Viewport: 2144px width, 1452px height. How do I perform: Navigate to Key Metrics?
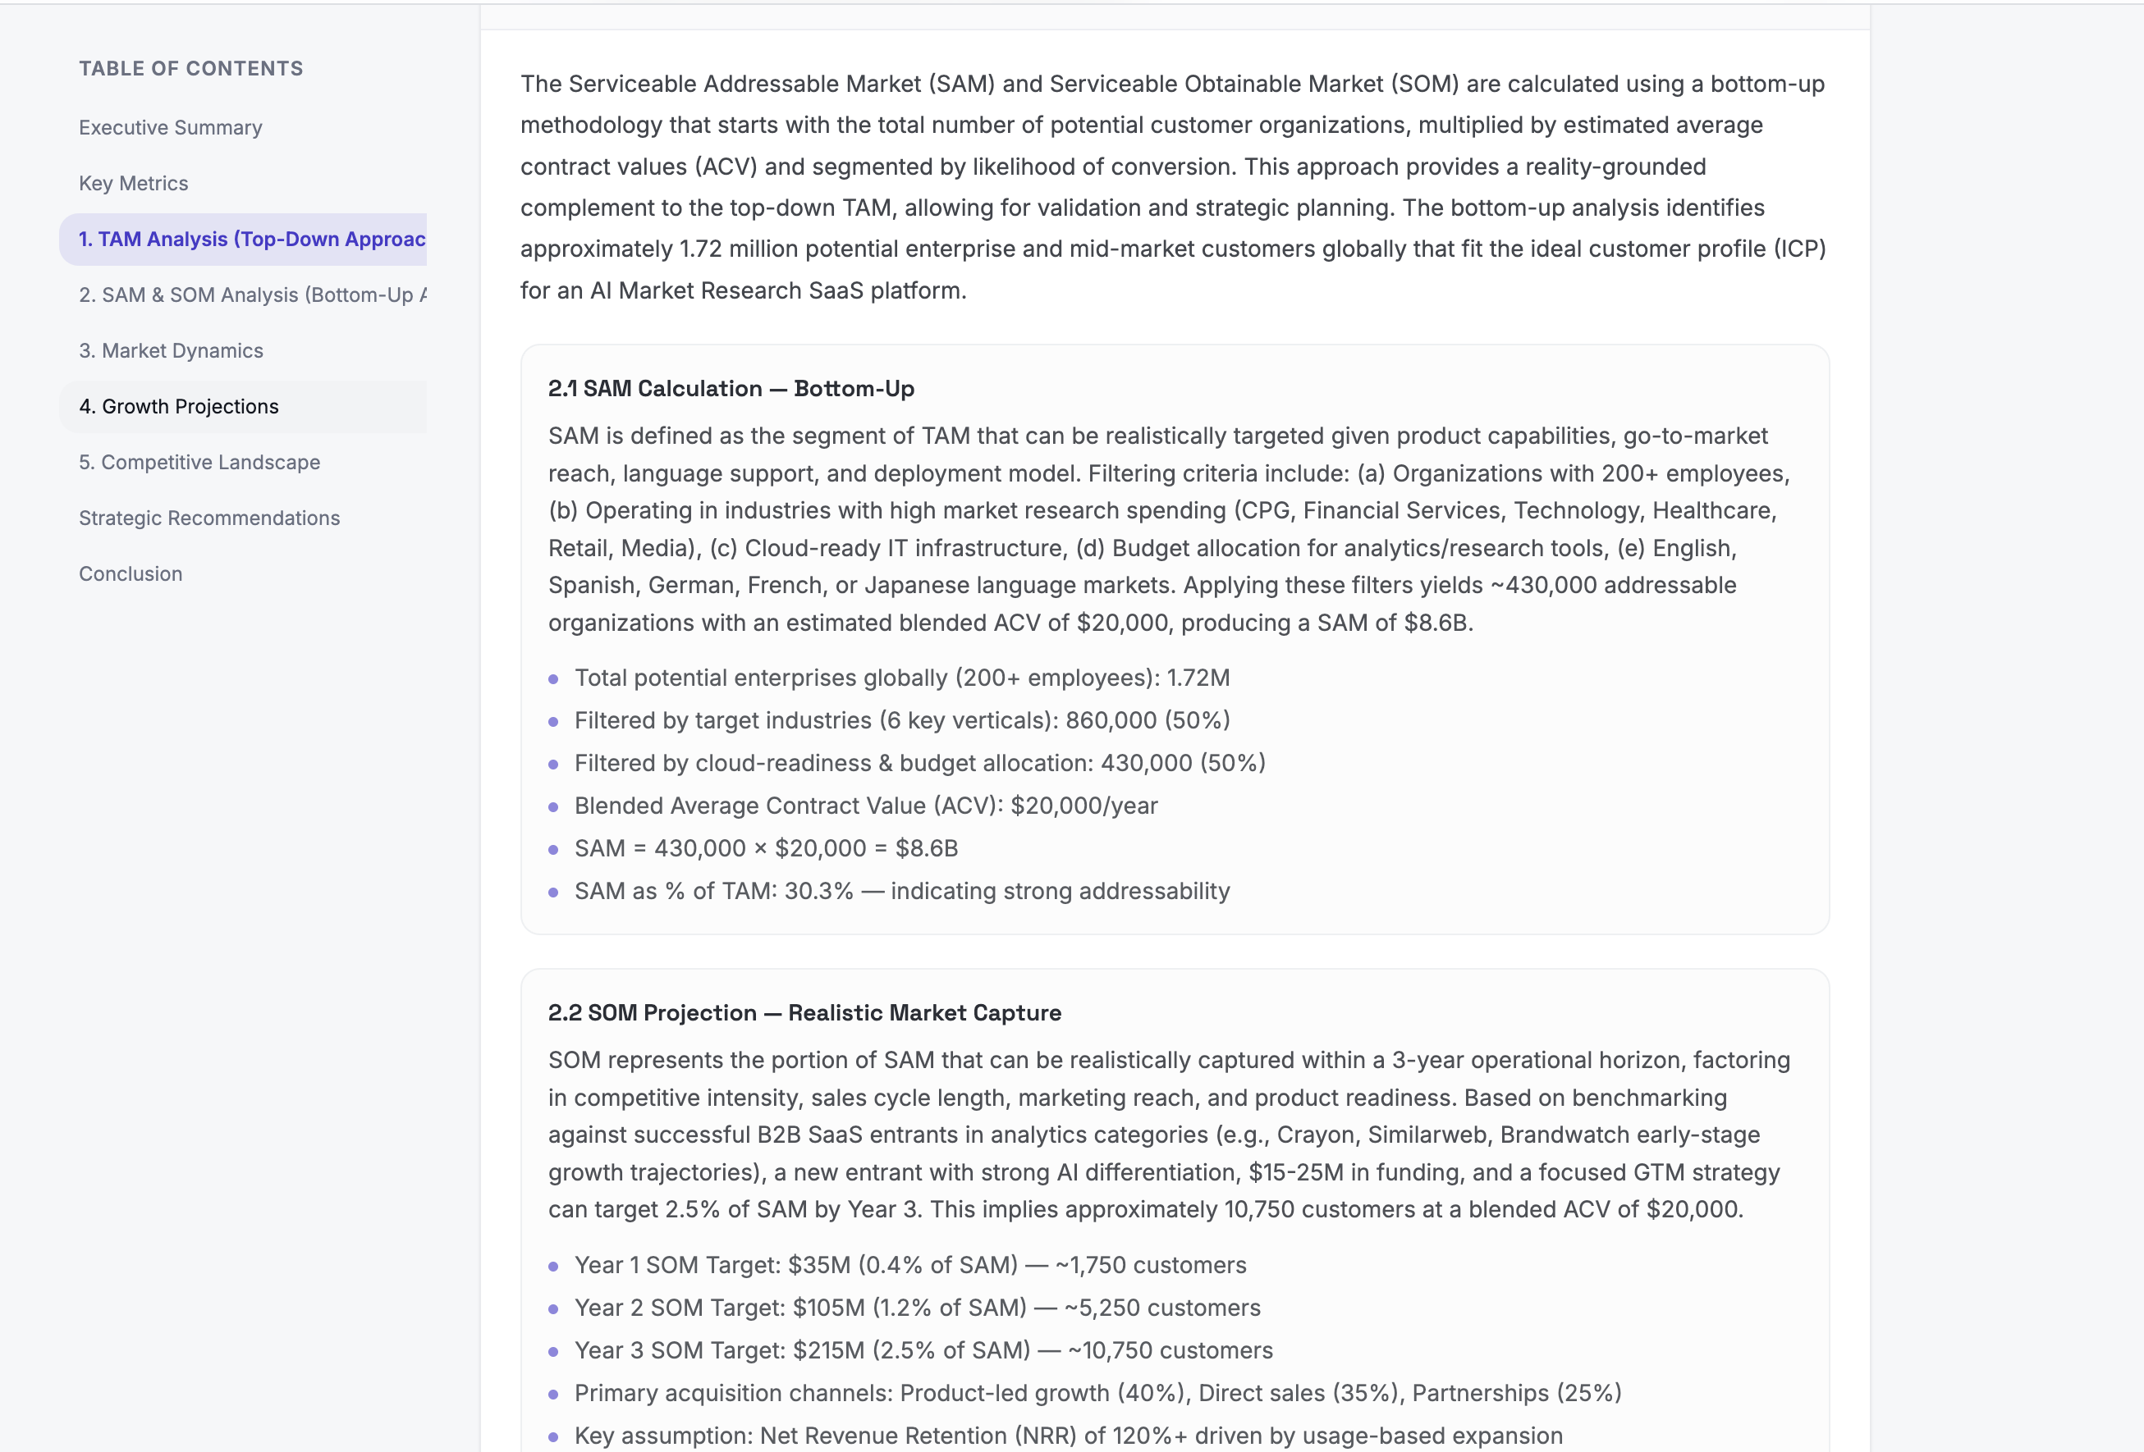tap(133, 183)
